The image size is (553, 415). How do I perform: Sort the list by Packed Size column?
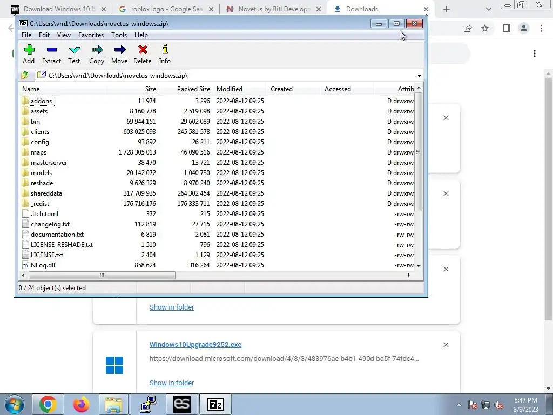[x=186, y=89]
